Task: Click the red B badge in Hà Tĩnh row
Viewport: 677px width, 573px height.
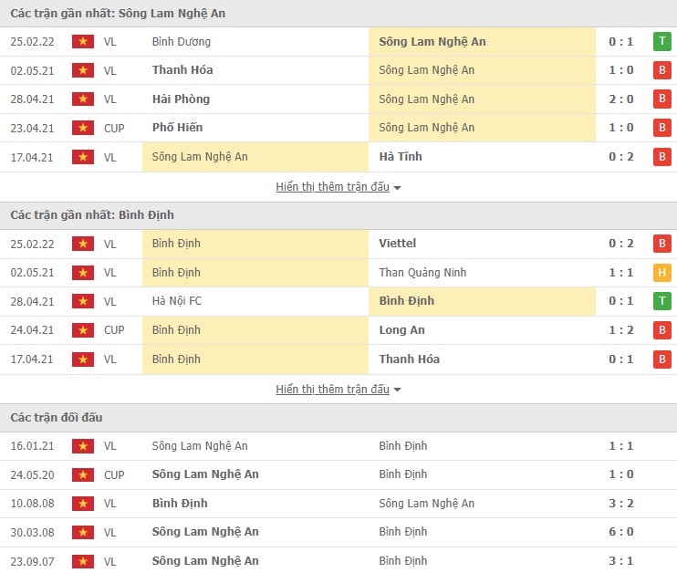Action: pyautogui.click(x=661, y=157)
